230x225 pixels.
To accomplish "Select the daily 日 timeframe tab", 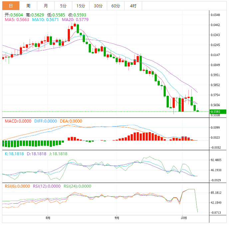I will point(11,6).
